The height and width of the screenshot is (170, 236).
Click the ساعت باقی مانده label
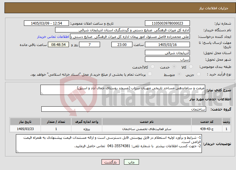(33, 45)
